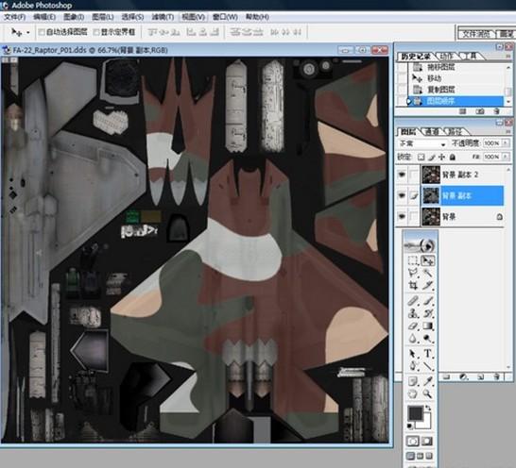516x468 pixels.
Task: Select the Zoom tool
Action: point(427,393)
